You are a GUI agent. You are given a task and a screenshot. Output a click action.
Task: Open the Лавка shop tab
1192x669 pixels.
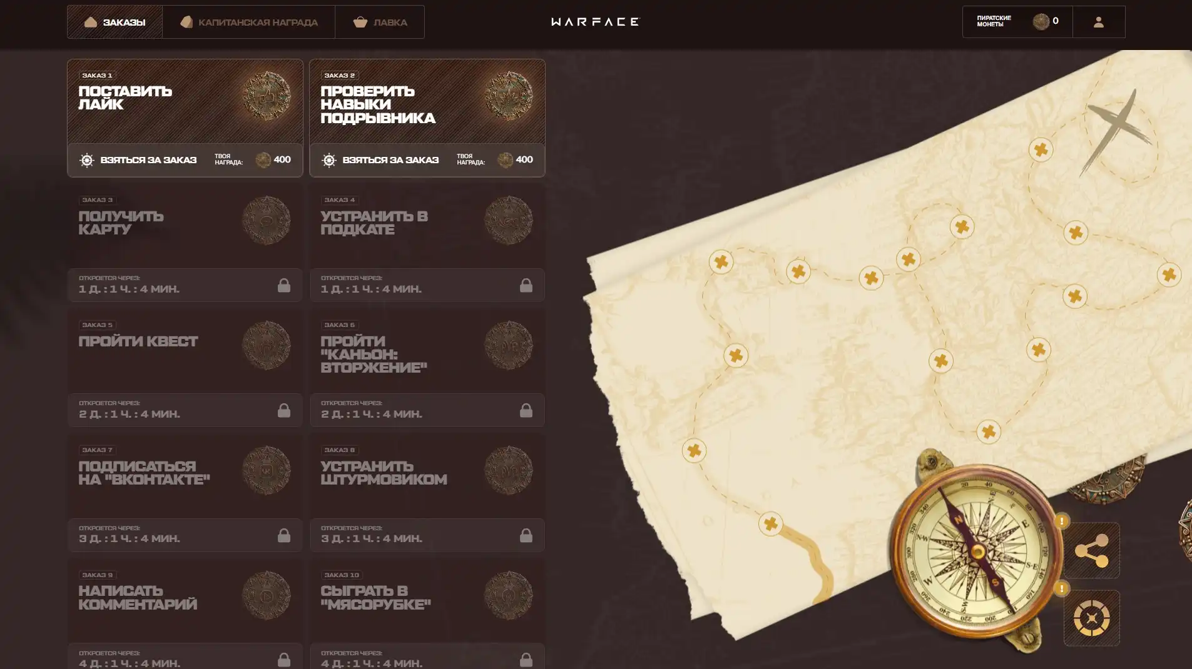click(x=380, y=22)
